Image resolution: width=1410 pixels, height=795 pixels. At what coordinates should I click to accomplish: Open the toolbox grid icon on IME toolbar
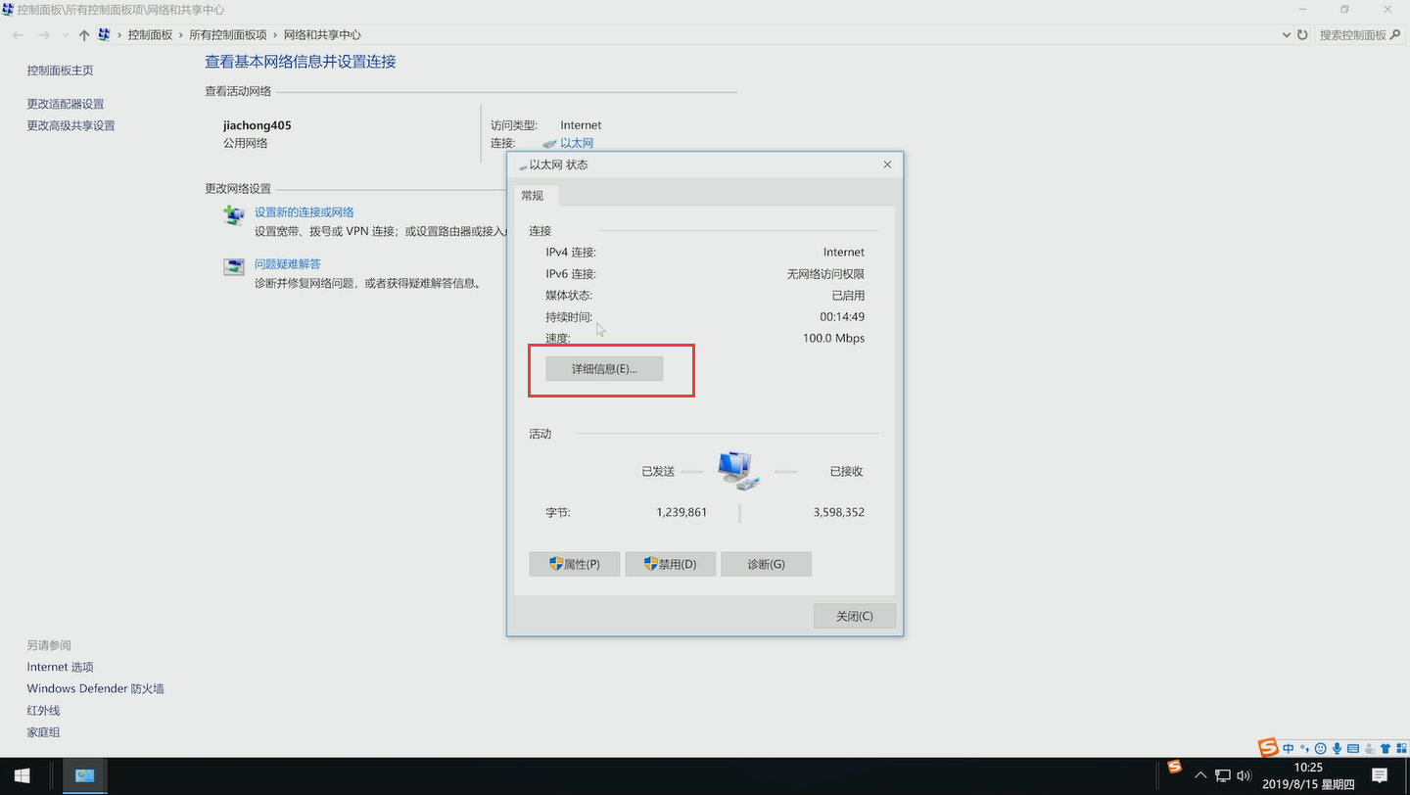(x=1401, y=748)
